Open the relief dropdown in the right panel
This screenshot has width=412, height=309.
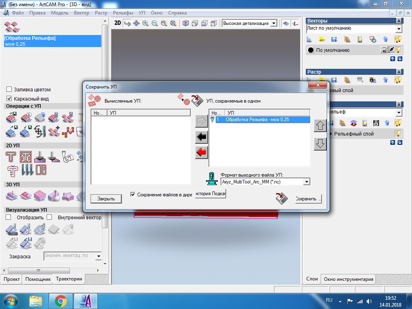(x=399, y=113)
